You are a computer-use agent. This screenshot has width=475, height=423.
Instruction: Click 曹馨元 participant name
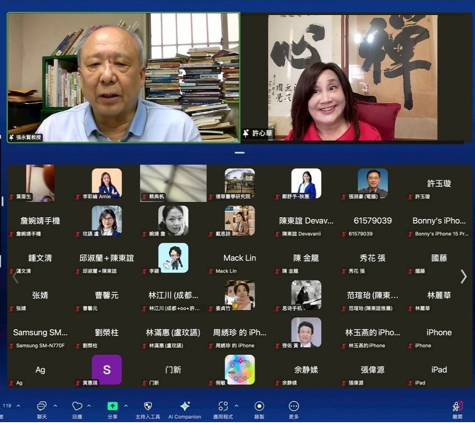pos(107,296)
